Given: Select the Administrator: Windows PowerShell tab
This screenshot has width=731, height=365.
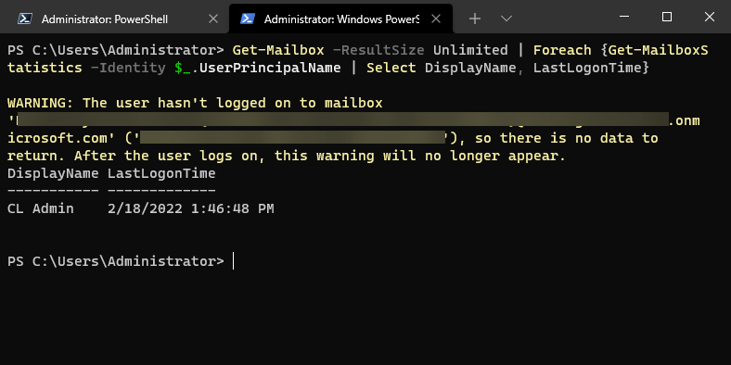Looking at the screenshot, I should pyautogui.click(x=340, y=19).
